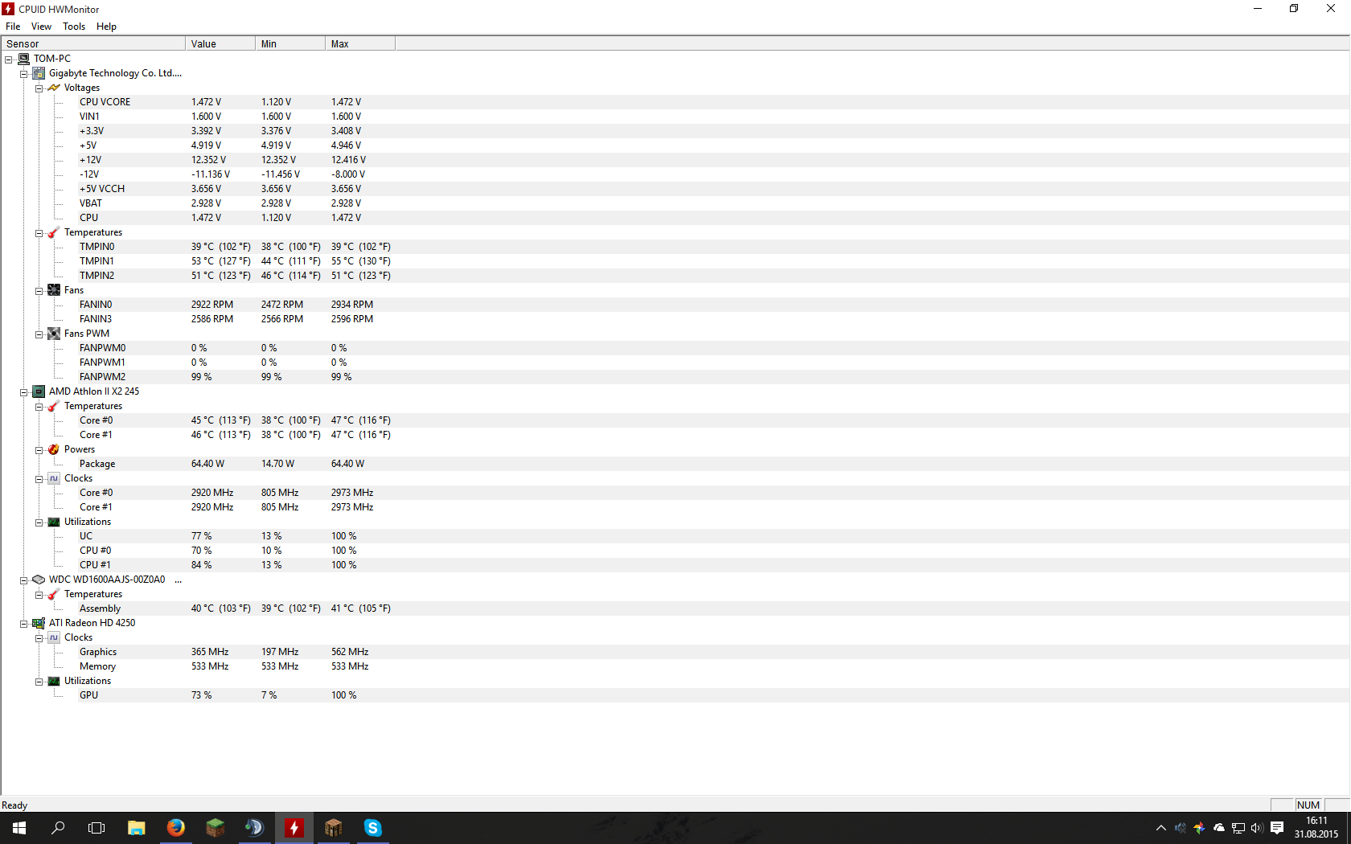Collapse the WDC WD1600AAJS node

(x=24, y=580)
